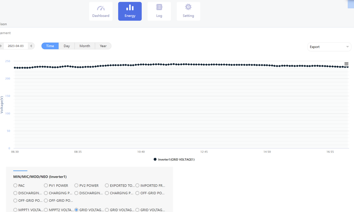This screenshot has width=354, height=212.
Task: Switch to the Month view tab
Action: coord(85,46)
